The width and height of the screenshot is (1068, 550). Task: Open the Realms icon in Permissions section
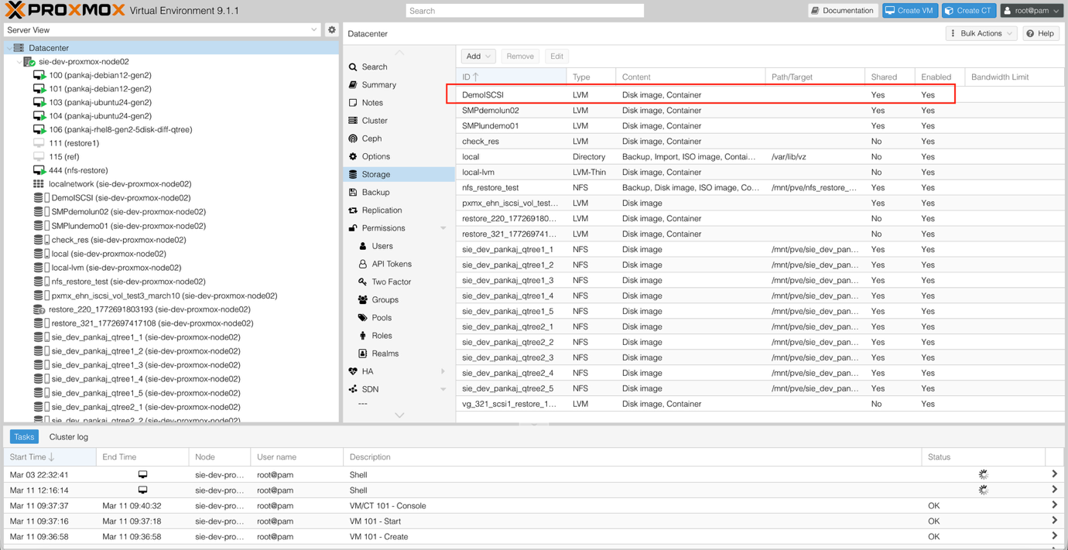tap(362, 354)
